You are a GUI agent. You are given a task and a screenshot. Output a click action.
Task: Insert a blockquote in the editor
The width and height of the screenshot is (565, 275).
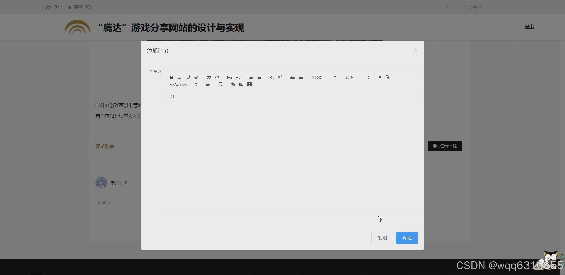click(x=209, y=77)
